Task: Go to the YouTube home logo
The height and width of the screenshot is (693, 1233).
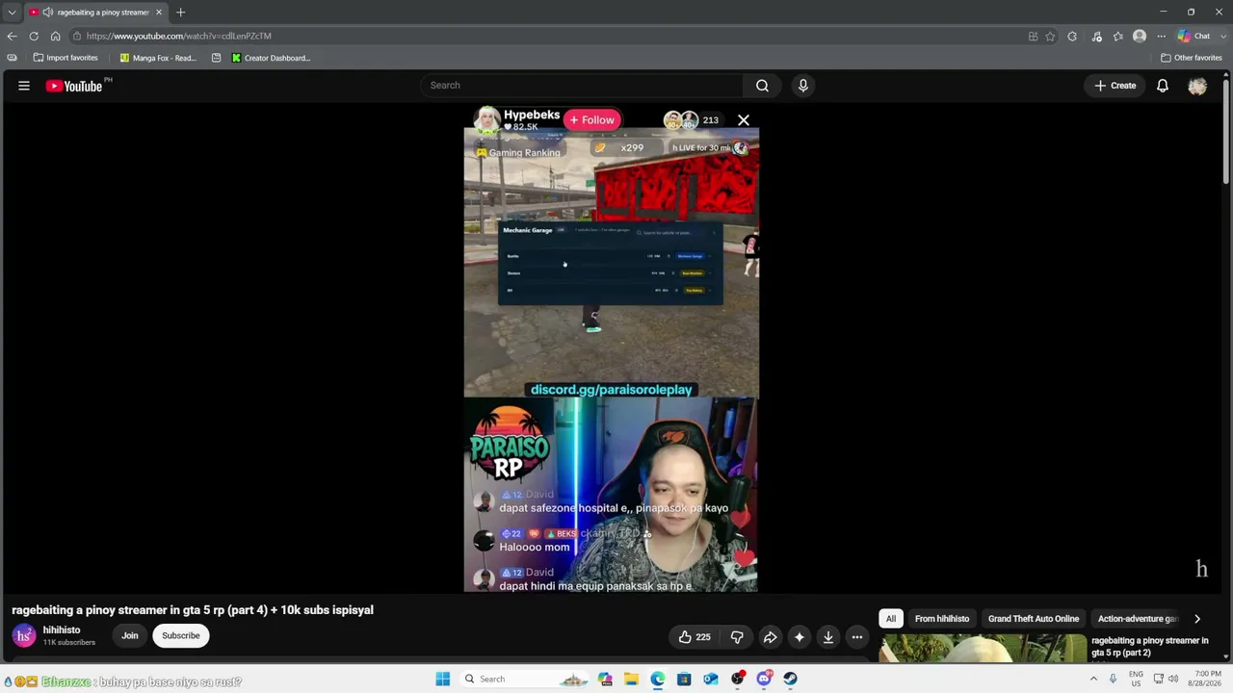Action: coord(74,86)
